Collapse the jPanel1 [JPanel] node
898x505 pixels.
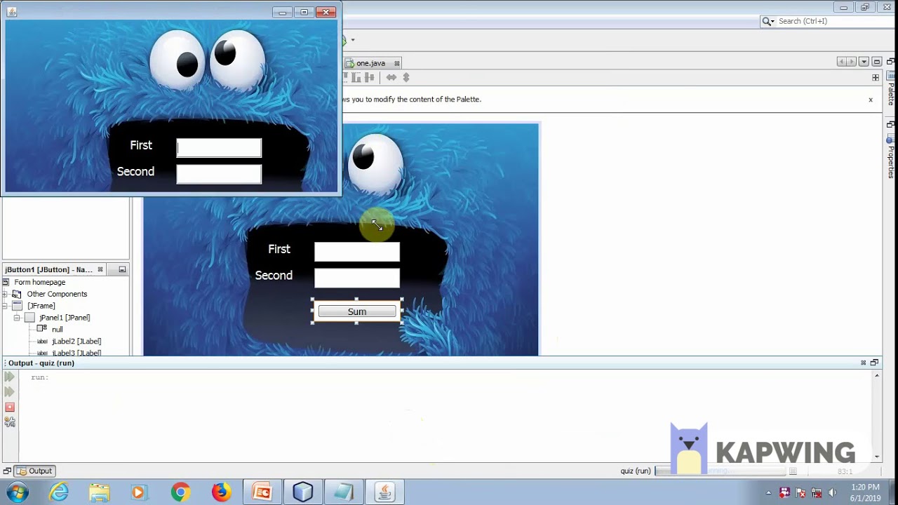pos(17,318)
